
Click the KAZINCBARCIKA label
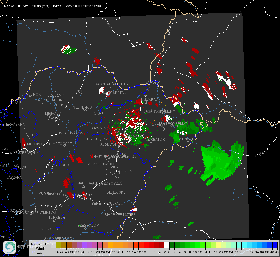click(51, 100)
